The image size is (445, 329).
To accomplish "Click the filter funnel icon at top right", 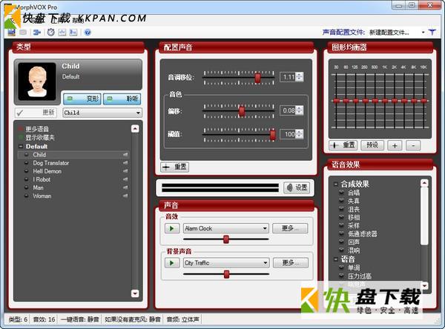I will coord(432,33).
